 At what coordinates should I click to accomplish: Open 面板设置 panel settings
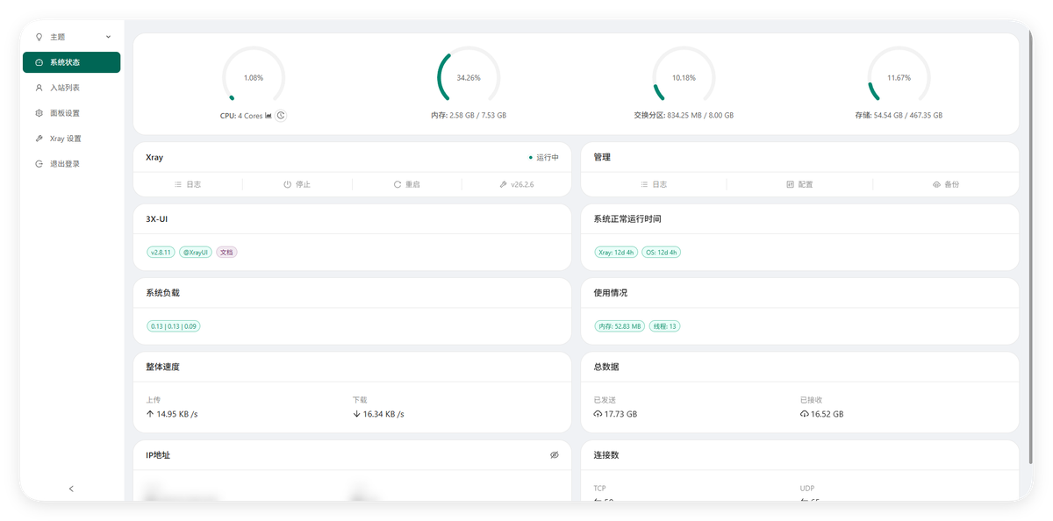tap(72, 113)
